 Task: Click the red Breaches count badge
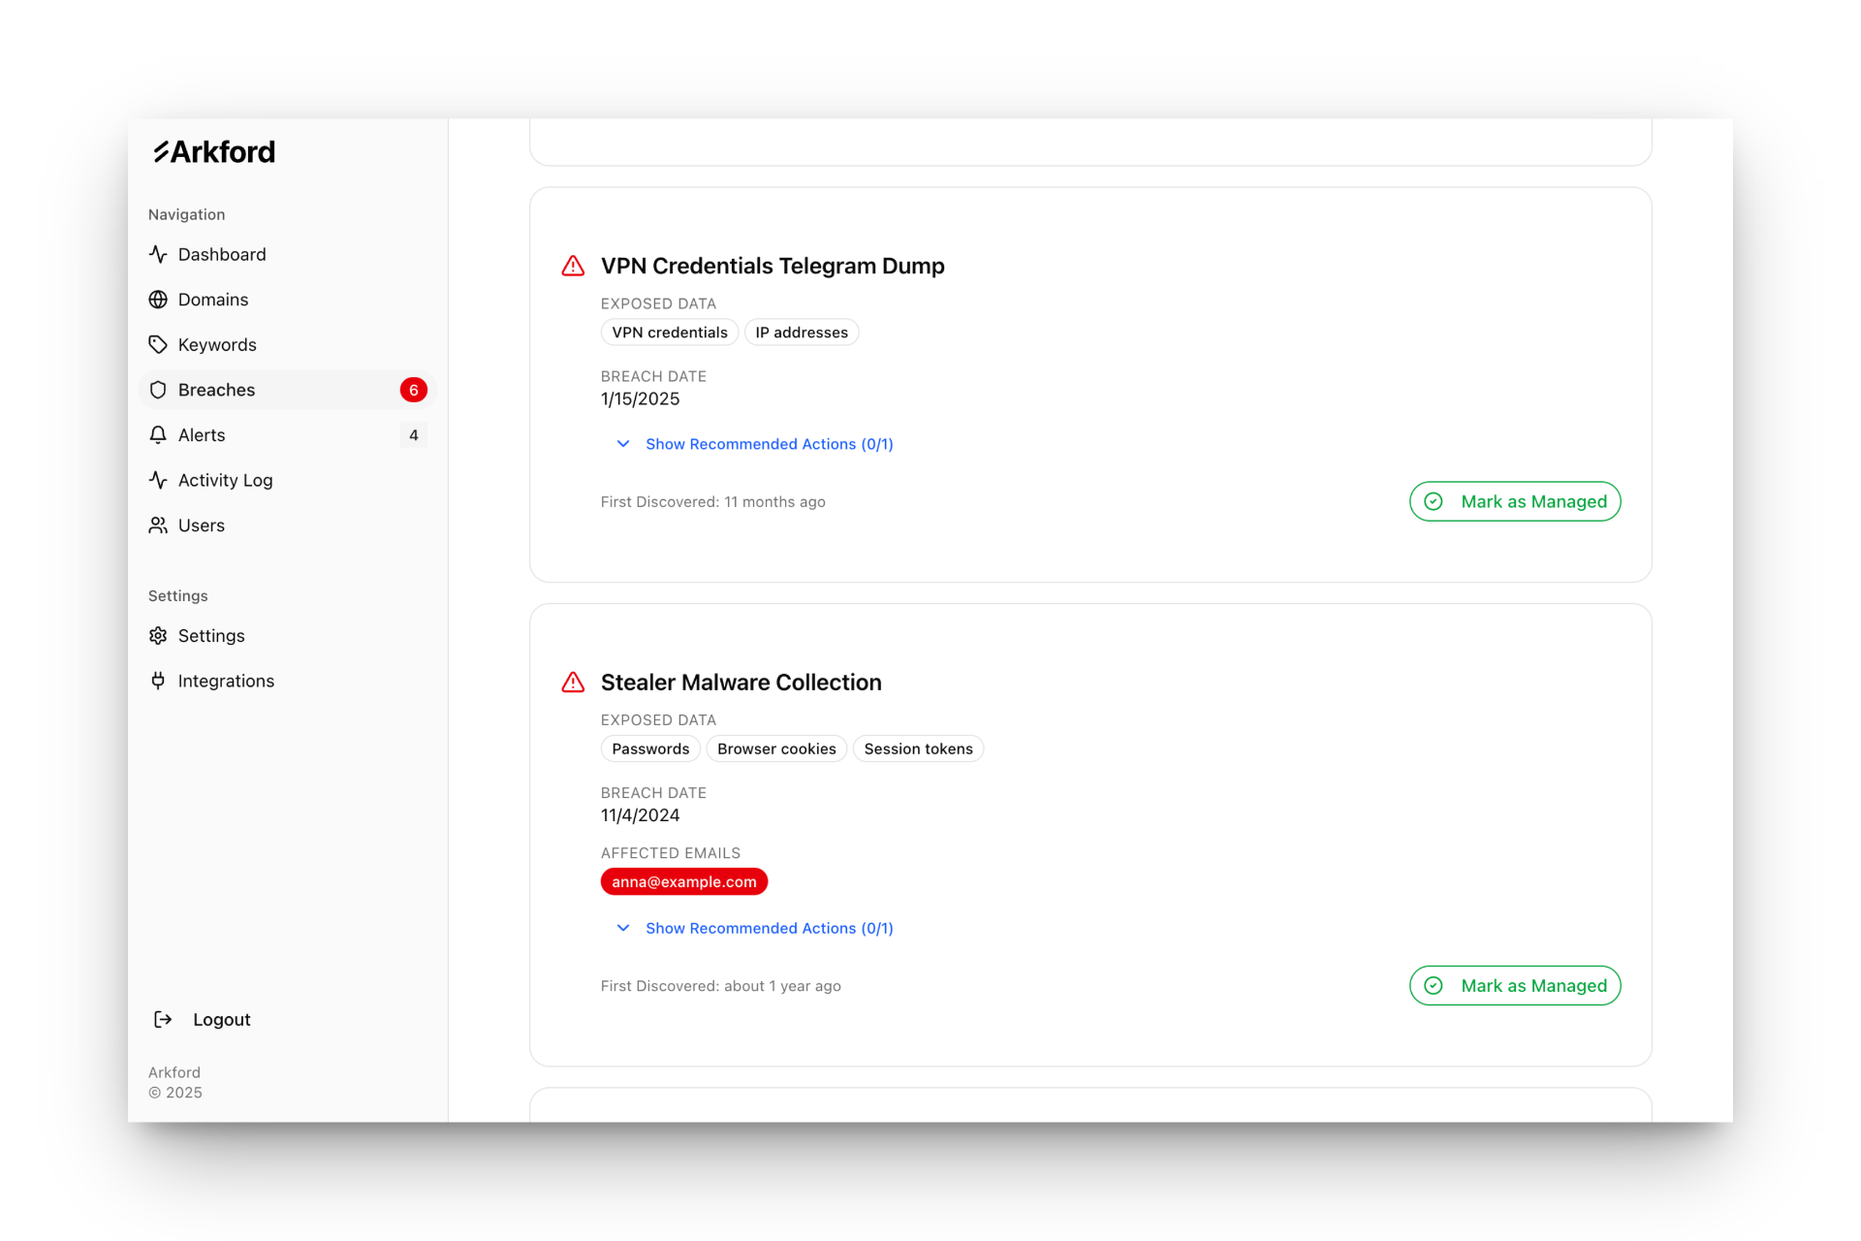413,390
